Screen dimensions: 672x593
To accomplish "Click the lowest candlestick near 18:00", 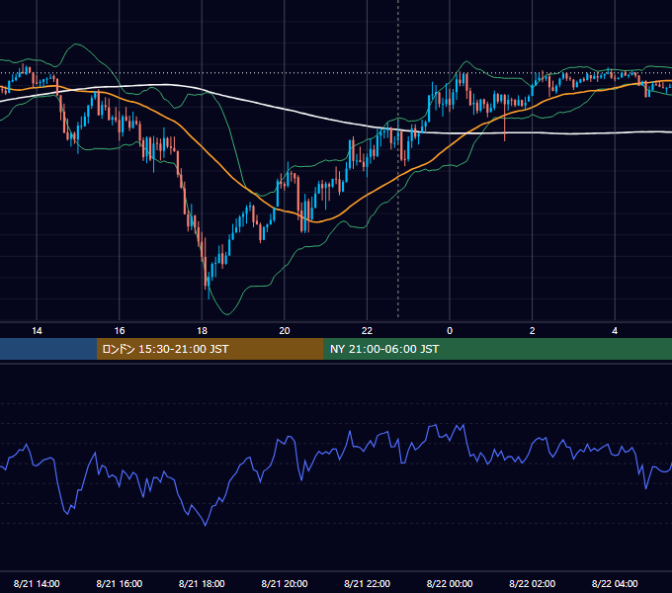I will click(x=209, y=283).
